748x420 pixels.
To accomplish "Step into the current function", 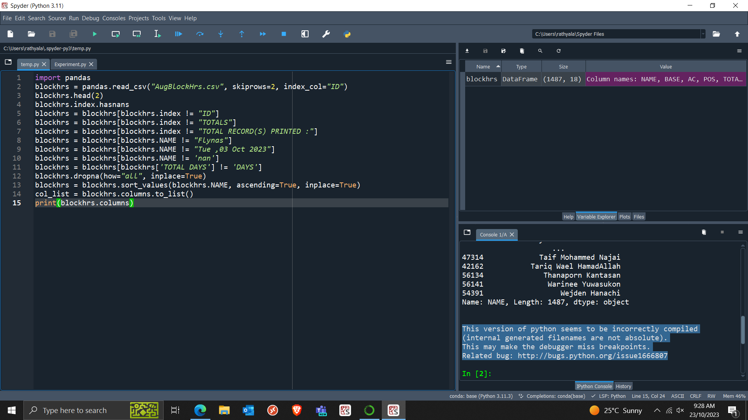I will (221, 34).
